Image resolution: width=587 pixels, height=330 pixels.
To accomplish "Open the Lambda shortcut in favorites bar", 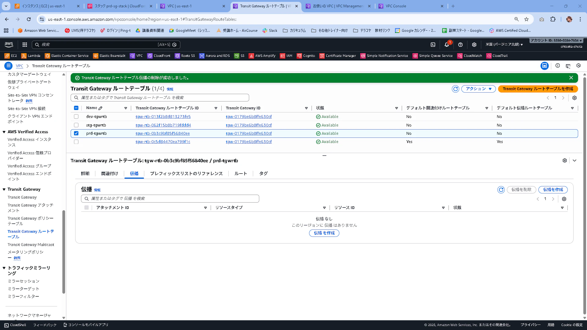I will click(31, 56).
